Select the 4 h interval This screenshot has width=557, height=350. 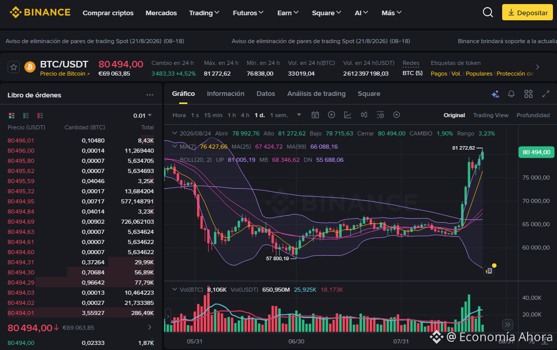[245, 115]
